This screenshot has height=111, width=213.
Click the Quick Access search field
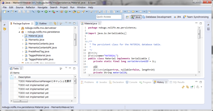(x=109, y=17)
